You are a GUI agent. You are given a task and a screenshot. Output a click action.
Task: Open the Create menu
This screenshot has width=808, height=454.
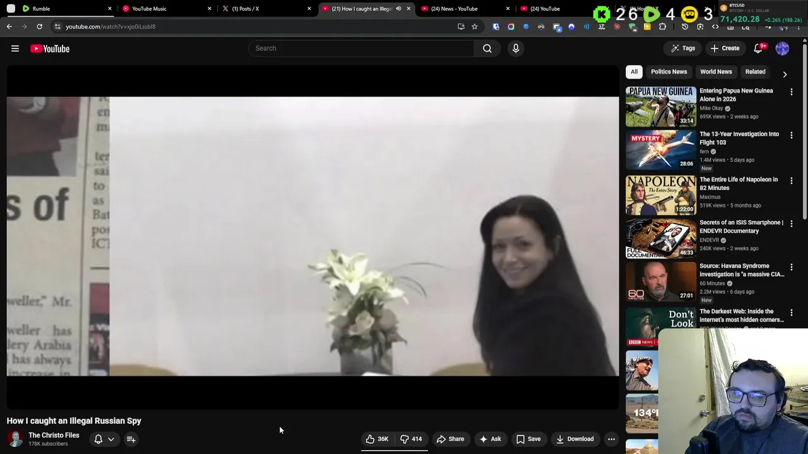pos(725,49)
